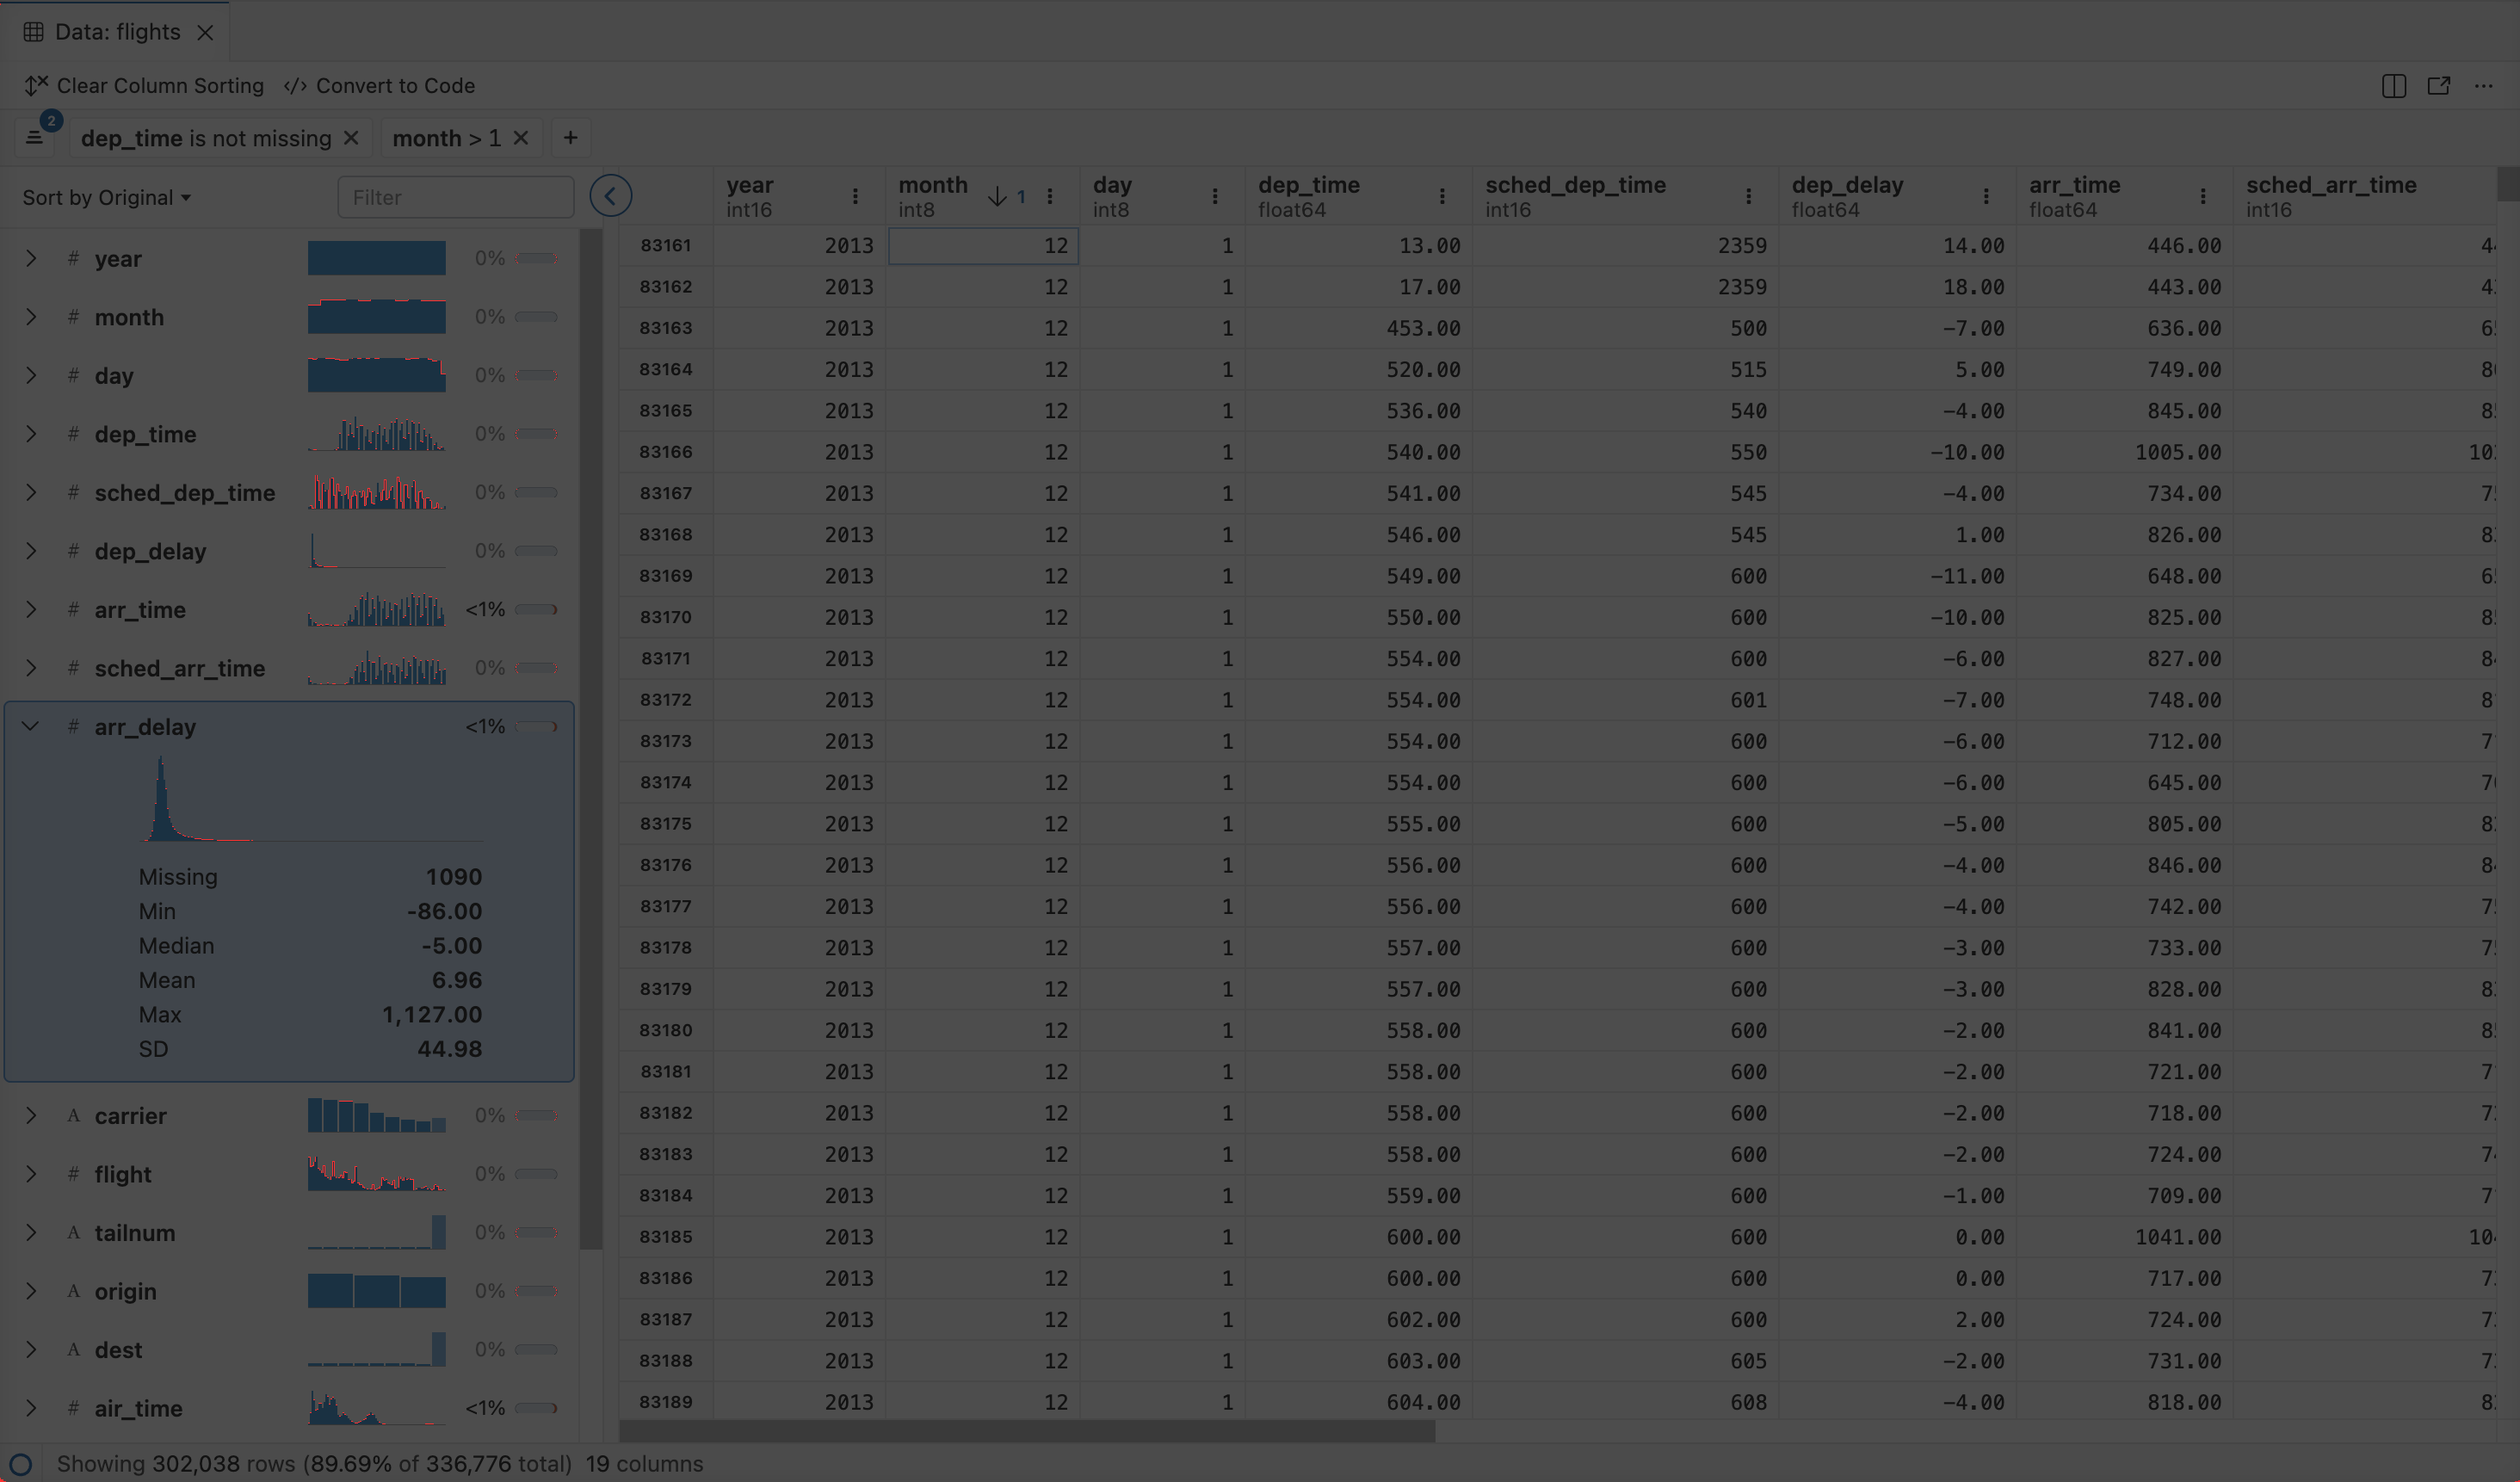The image size is (2520, 1482).
Task: Open the month column options menu
Action: tap(1050, 196)
